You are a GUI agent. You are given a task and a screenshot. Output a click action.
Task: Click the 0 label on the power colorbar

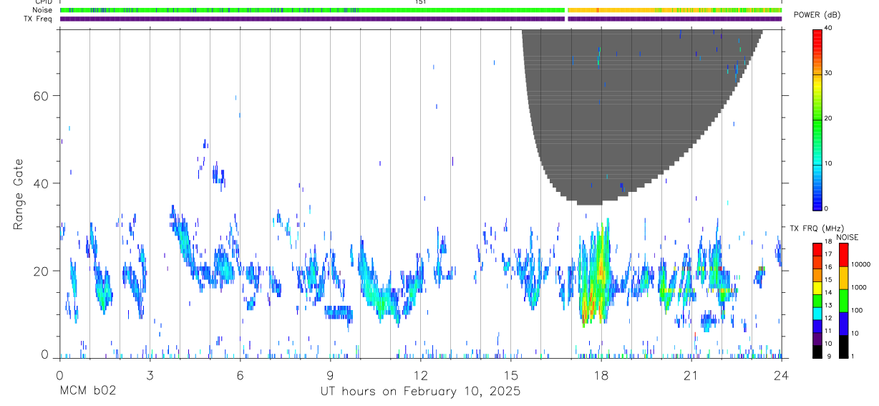click(x=827, y=208)
